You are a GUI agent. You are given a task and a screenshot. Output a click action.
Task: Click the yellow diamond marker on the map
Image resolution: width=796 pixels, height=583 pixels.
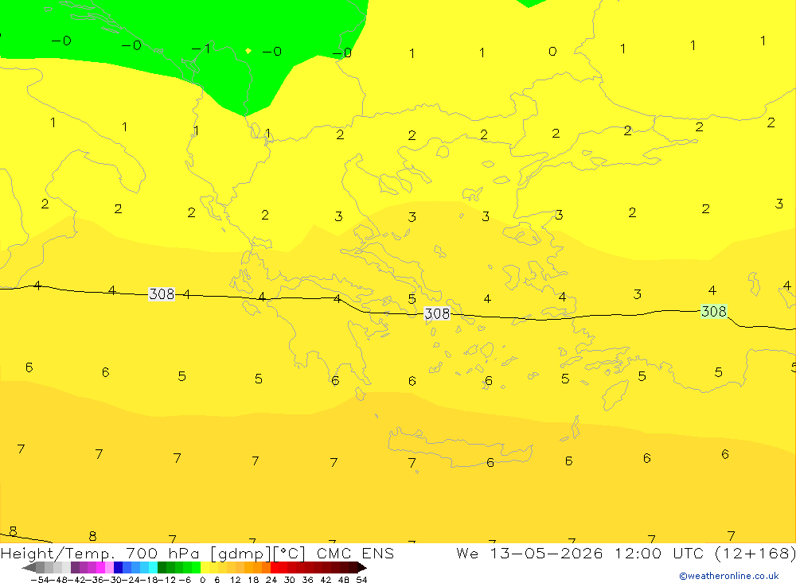point(248,51)
